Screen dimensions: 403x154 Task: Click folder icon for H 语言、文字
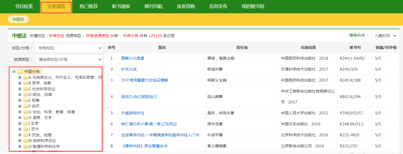(26, 118)
